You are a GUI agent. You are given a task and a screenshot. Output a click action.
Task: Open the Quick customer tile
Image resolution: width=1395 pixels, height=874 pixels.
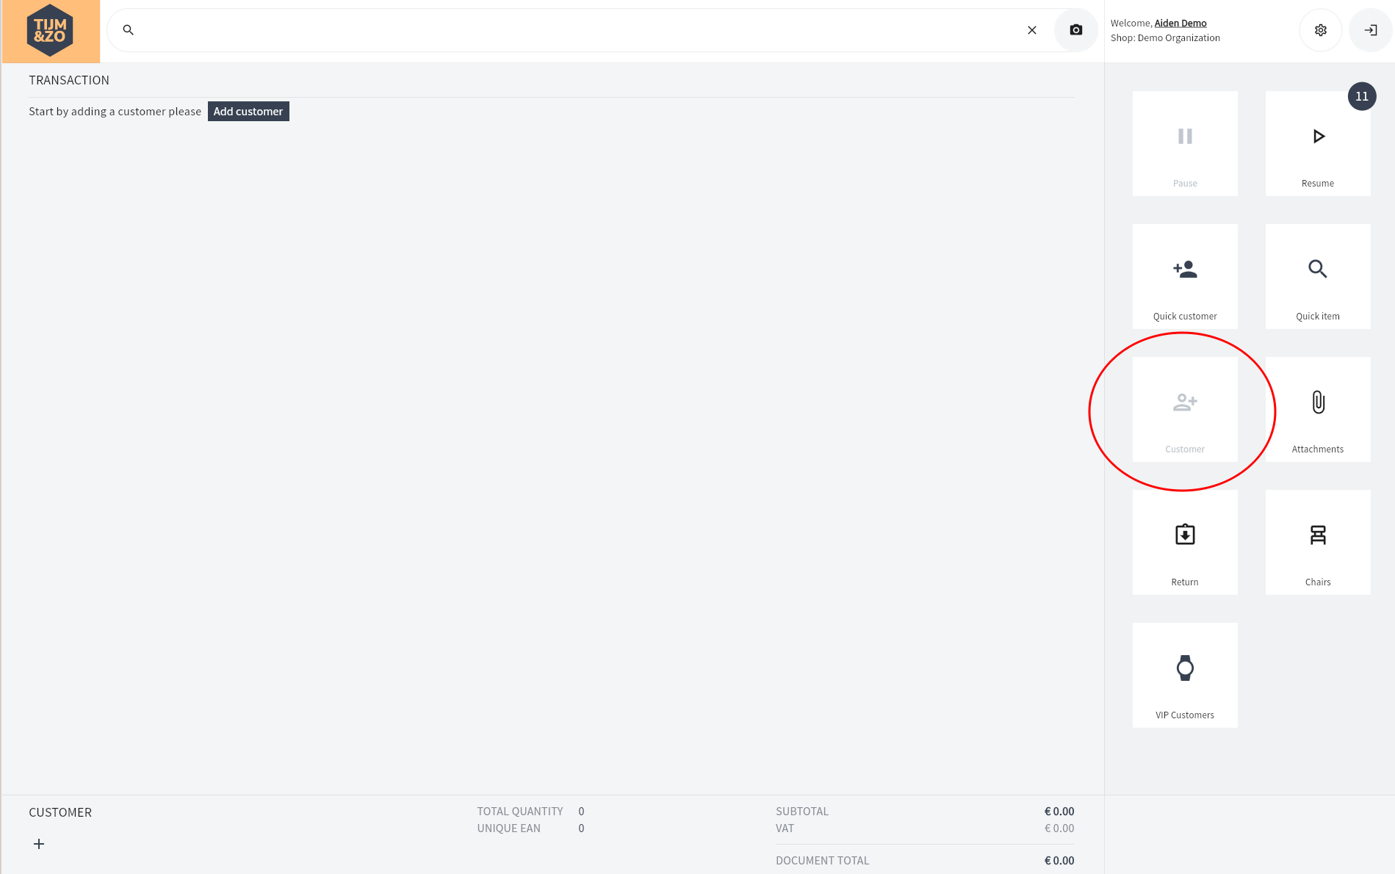click(x=1184, y=277)
